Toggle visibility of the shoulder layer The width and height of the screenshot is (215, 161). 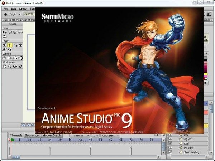click(170, 148)
